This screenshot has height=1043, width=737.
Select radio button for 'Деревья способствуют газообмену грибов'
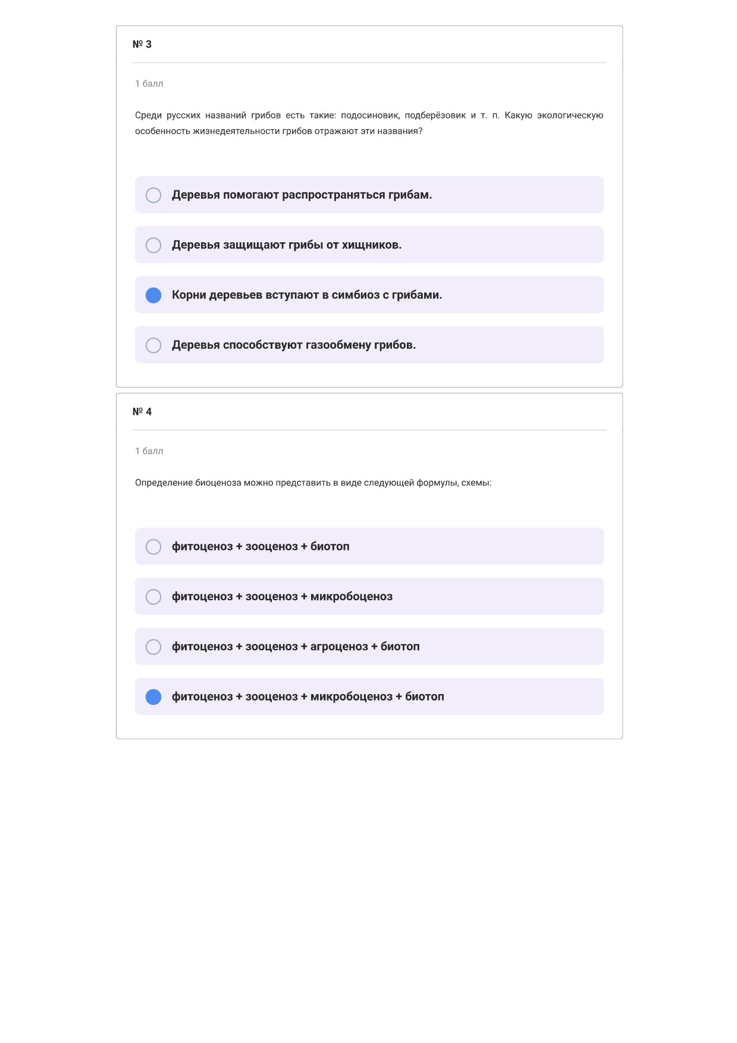(x=153, y=345)
